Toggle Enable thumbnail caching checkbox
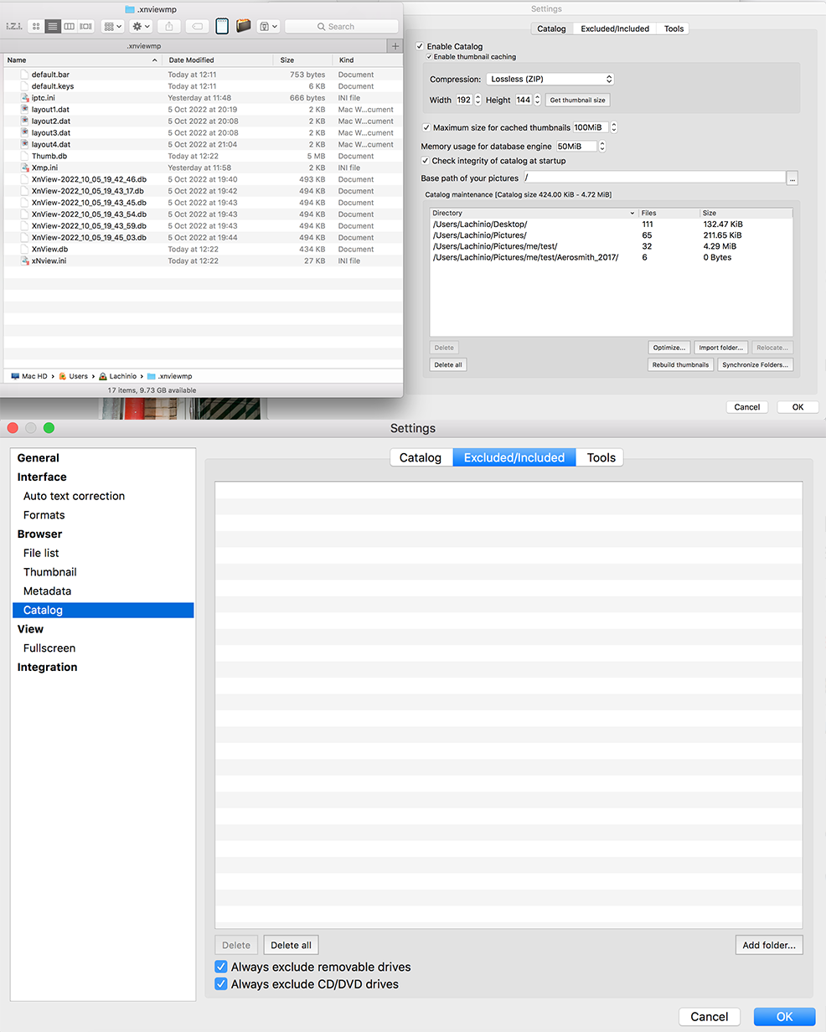826x1032 pixels. click(x=430, y=57)
